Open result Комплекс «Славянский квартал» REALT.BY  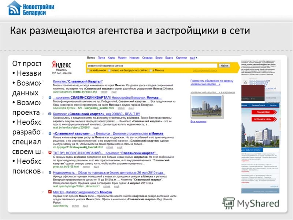tap(96, 114)
